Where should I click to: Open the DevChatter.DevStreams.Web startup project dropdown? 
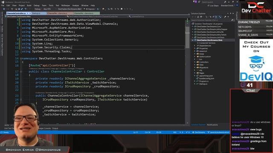(70, 9)
